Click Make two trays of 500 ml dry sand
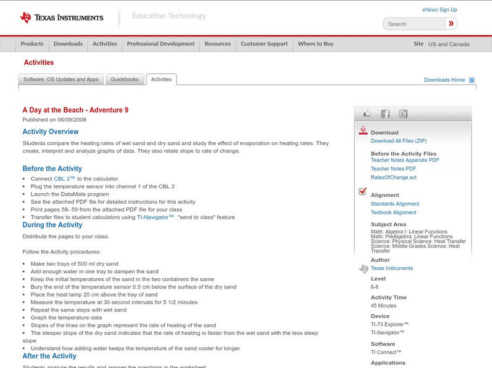This screenshot has height=368, width=492. [x=74, y=264]
